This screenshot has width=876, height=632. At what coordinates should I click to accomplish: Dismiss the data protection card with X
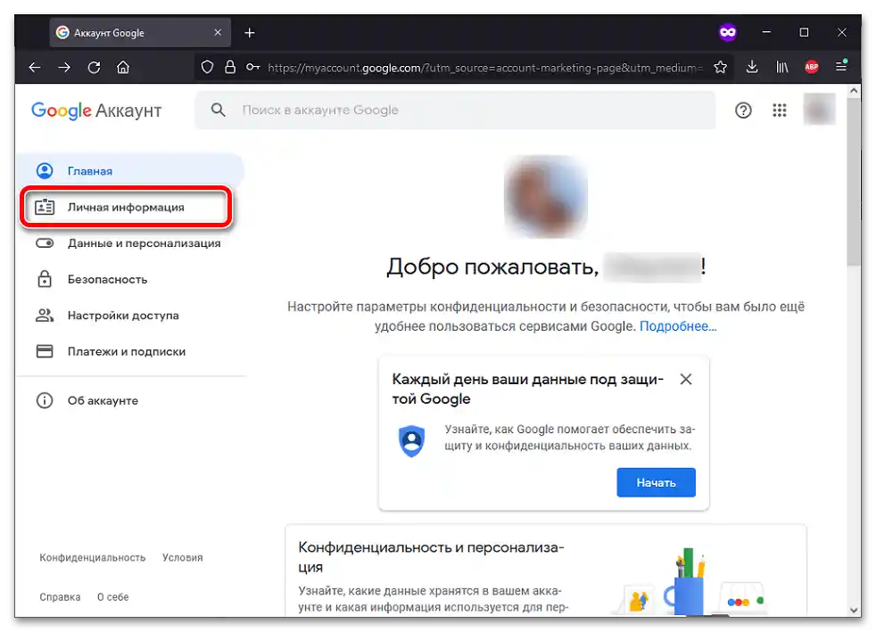click(685, 380)
